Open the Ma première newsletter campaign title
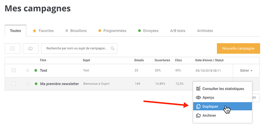Viewport: 265px width, 128px height. (60, 84)
